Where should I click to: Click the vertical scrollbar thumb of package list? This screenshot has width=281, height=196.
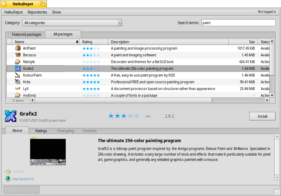(272, 59)
